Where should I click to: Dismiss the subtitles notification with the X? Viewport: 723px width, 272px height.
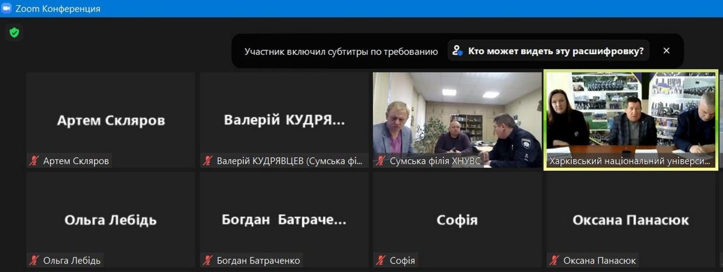(666, 51)
